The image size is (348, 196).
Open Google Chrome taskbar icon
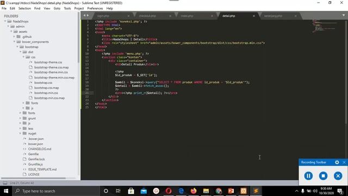[x=219, y=191]
